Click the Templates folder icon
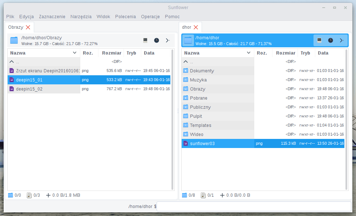The height and width of the screenshot is (216, 356). point(186,125)
